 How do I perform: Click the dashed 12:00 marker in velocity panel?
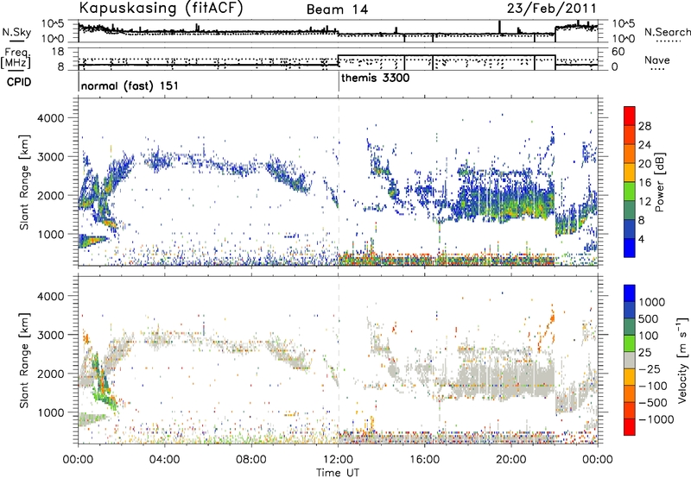click(x=339, y=360)
